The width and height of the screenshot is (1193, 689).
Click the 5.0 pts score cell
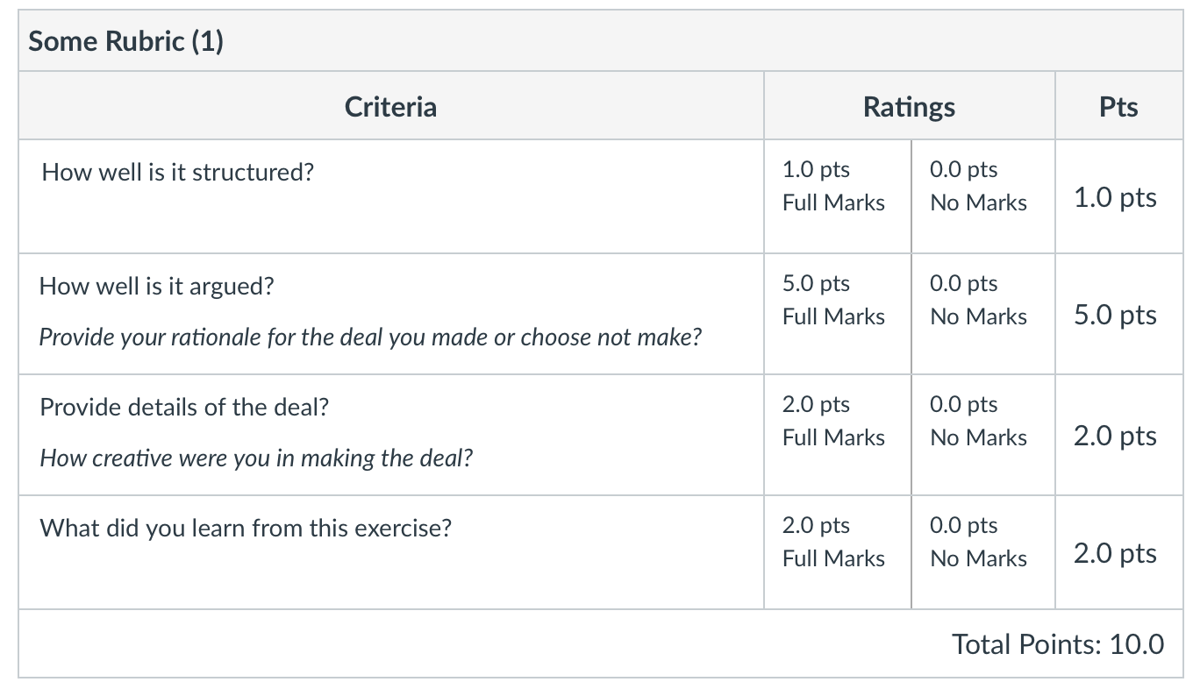[x=1115, y=315]
